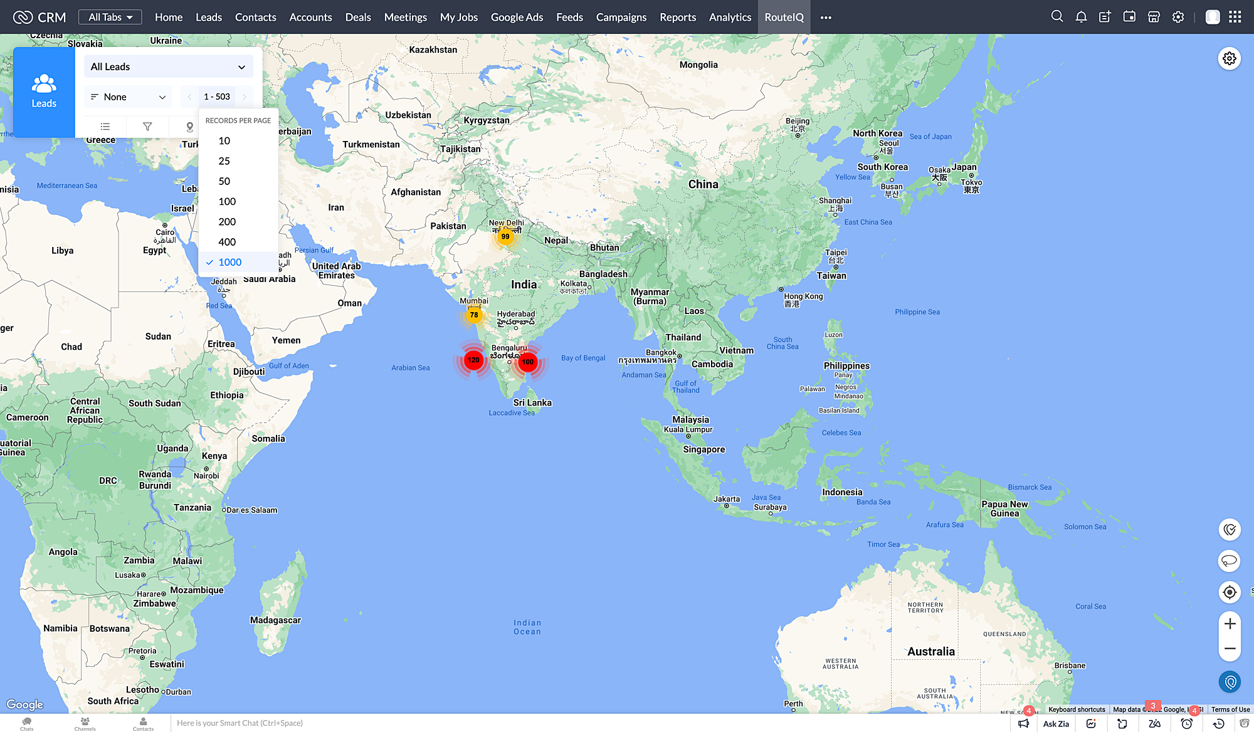Center map on current location
1254x732 pixels.
pos(1230,592)
